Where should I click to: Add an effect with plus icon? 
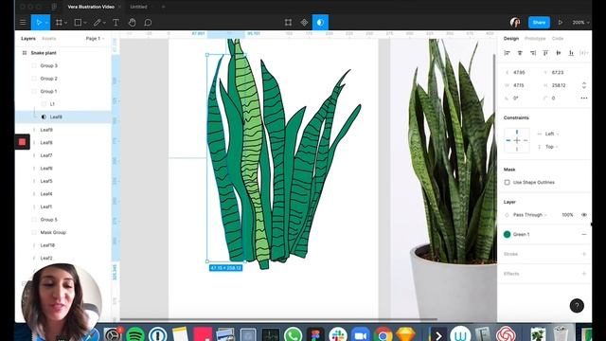(584, 274)
